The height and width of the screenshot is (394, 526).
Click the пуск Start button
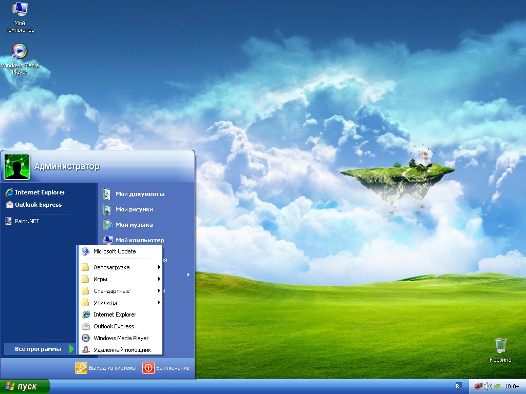(x=25, y=387)
